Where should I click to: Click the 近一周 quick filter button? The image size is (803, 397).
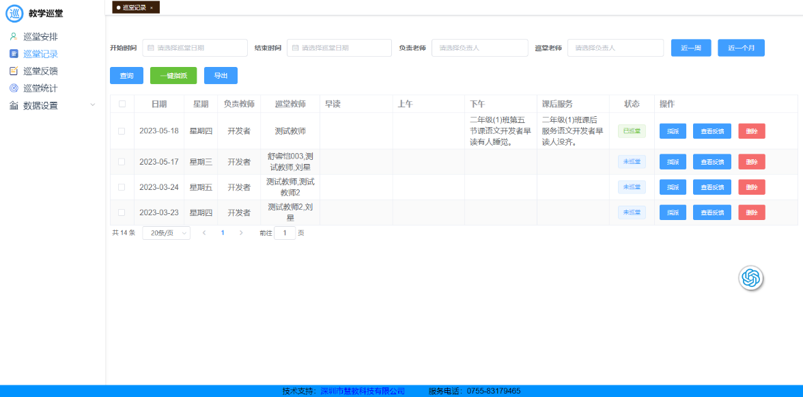[691, 48]
